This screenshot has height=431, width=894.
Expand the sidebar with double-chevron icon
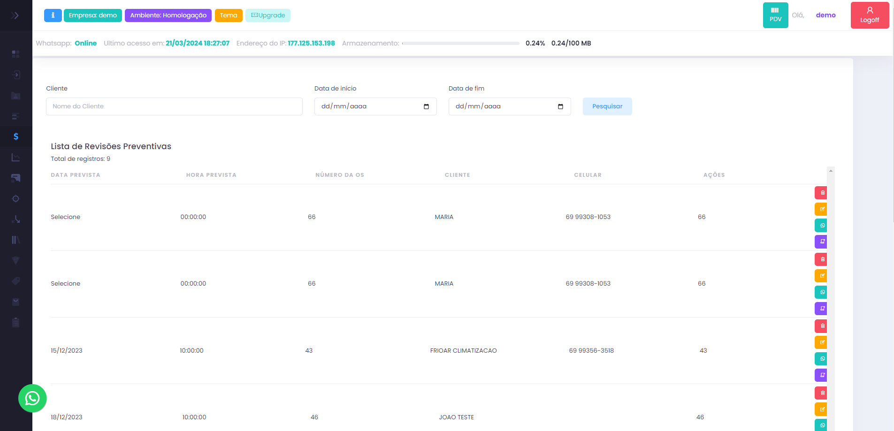coord(15,15)
